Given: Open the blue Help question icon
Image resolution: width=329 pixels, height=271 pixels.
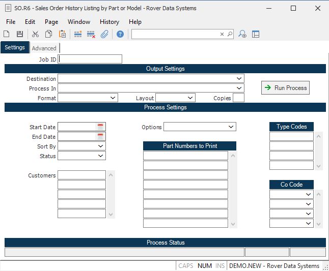Looking at the screenshot, I should (x=120, y=34).
